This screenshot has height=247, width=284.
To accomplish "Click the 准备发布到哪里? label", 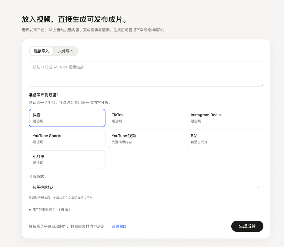I will pos(44,95).
